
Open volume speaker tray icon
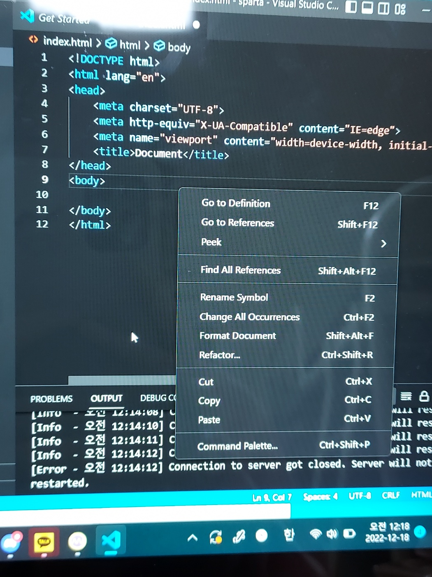(x=332, y=534)
